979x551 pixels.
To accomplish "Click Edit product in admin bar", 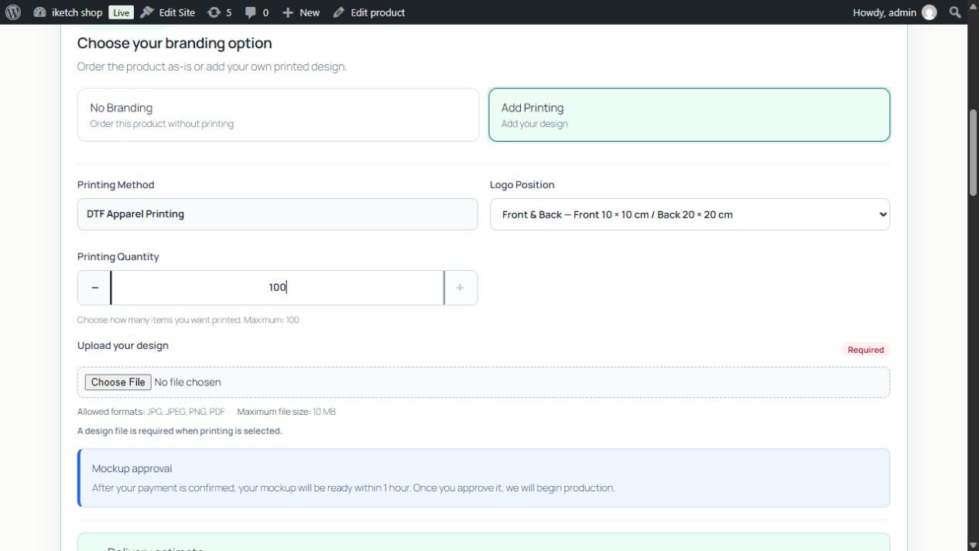I will [369, 12].
